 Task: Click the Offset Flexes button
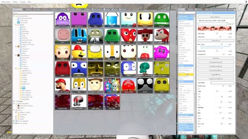(216, 41)
